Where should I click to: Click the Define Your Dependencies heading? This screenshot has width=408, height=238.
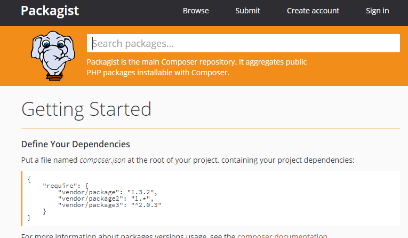tap(75, 144)
